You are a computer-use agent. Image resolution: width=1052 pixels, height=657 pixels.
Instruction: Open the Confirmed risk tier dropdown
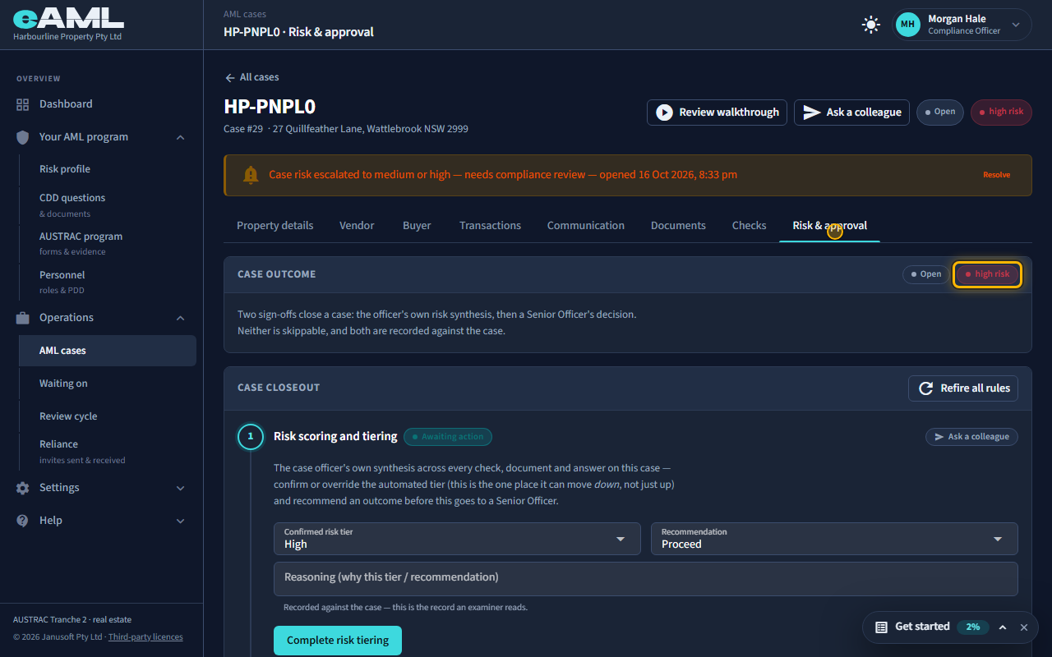pos(457,539)
